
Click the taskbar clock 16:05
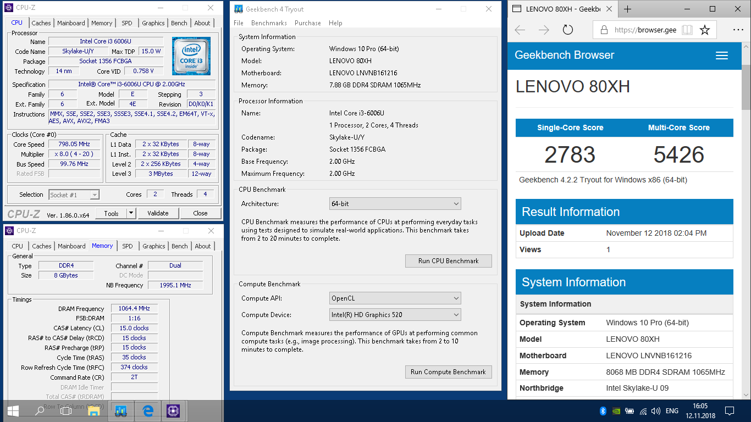pos(701,407)
